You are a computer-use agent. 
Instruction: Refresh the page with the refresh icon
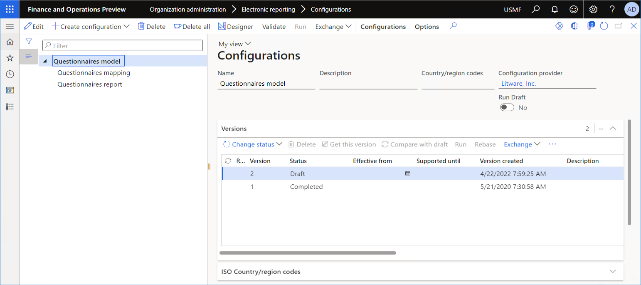click(x=604, y=25)
